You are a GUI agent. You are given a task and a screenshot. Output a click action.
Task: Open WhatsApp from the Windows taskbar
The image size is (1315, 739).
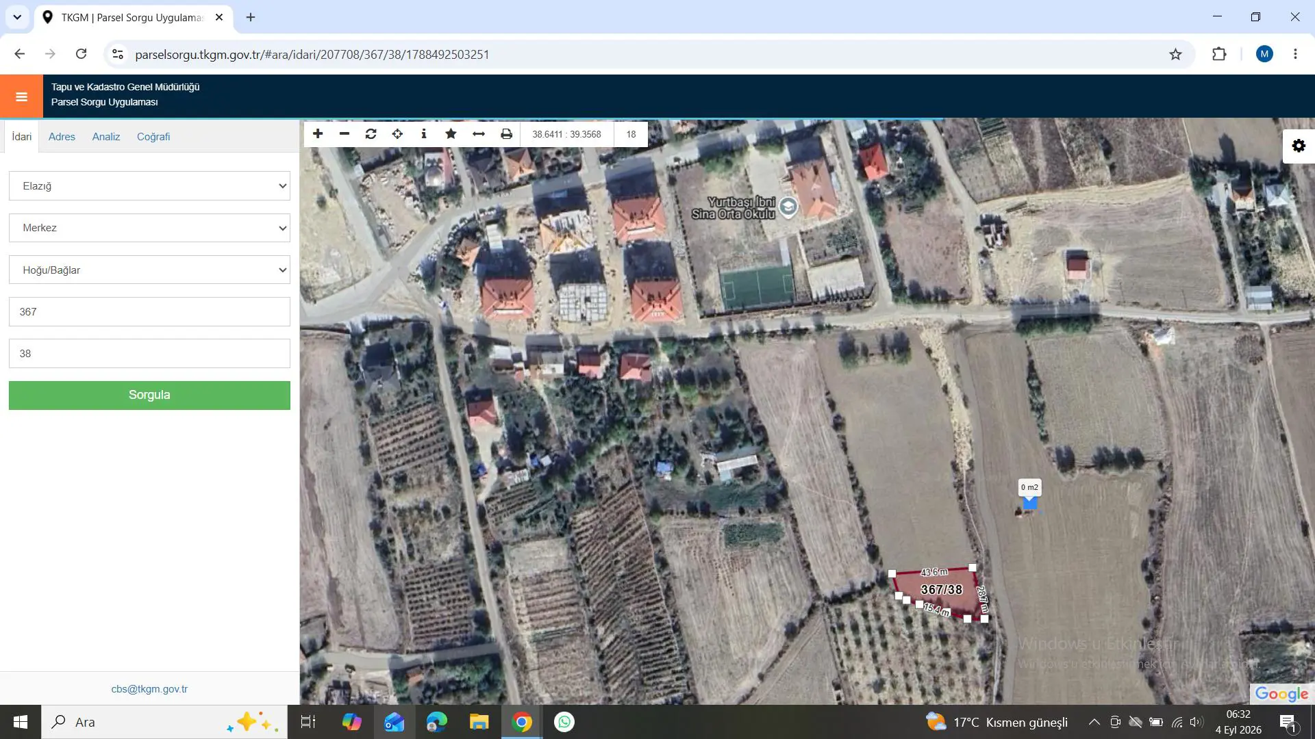coord(564,722)
